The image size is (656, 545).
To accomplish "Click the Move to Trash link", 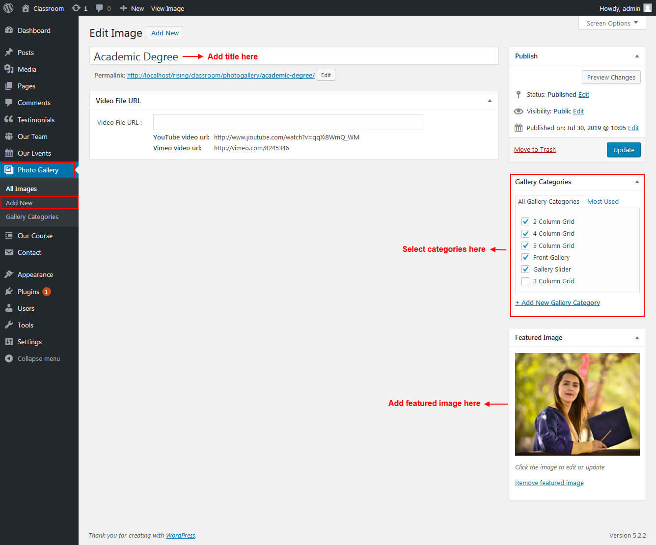I will 535,150.
